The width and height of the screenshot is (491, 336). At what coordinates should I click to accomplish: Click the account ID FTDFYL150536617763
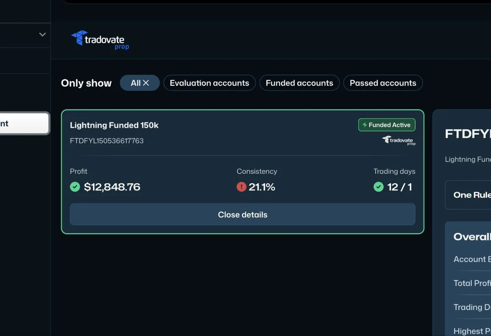pos(107,140)
